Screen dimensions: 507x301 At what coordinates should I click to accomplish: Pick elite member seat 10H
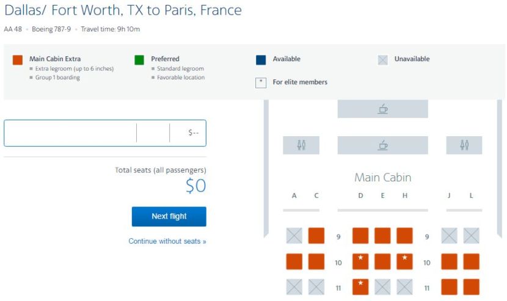[x=404, y=262]
